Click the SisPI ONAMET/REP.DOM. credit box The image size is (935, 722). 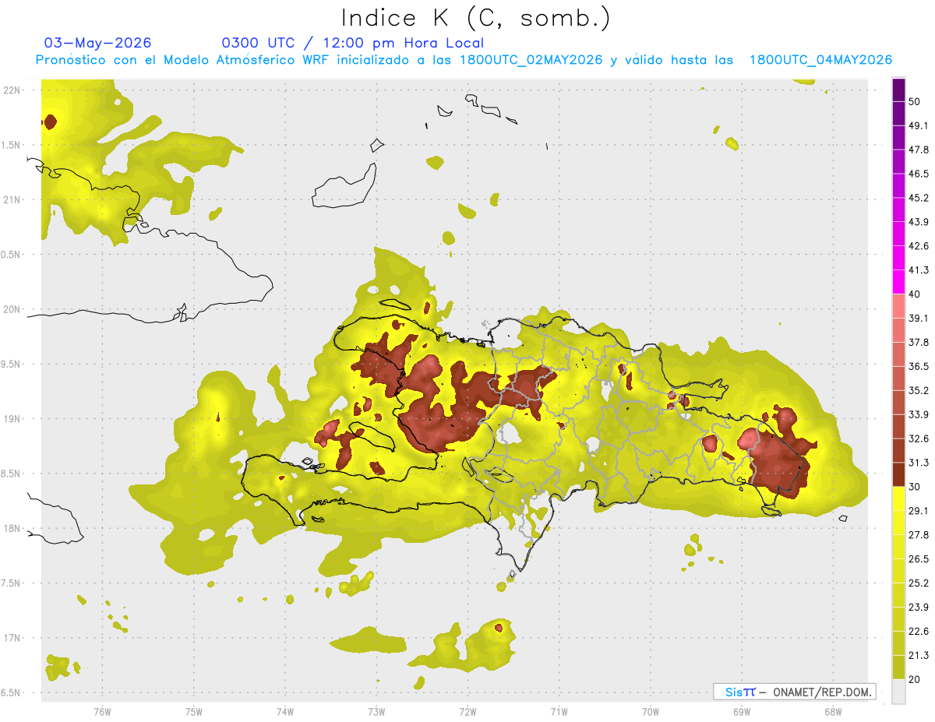794,692
